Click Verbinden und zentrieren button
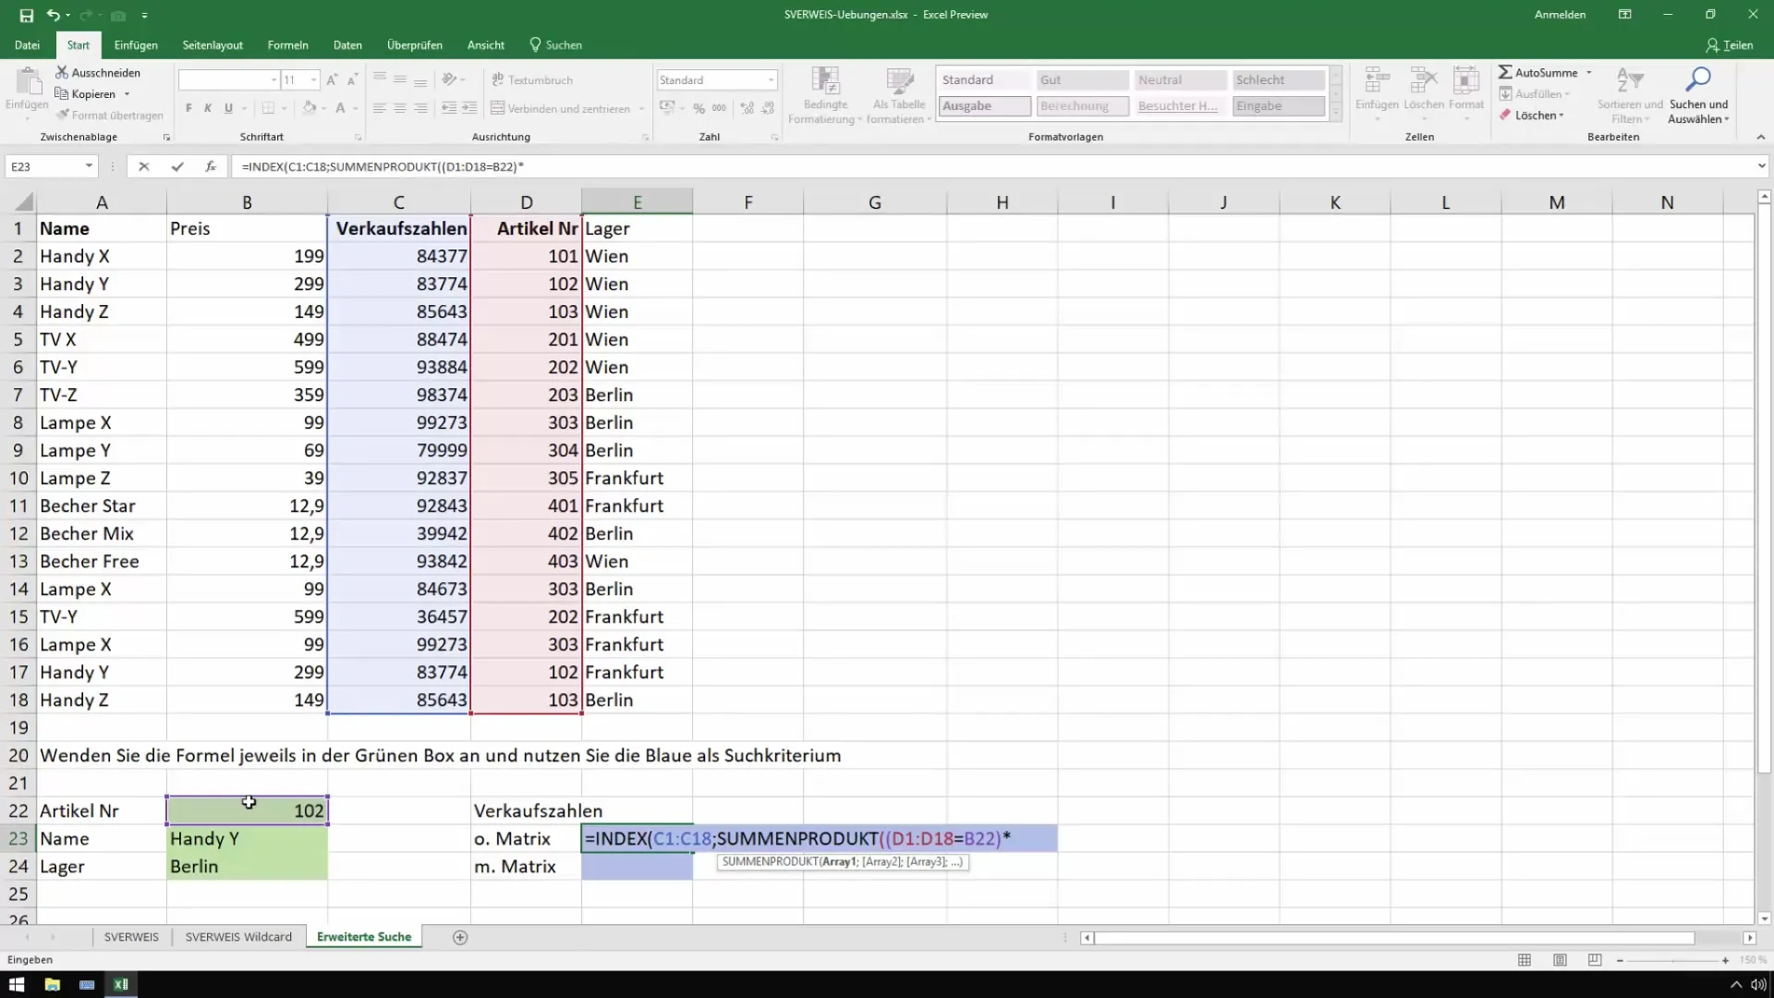The image size is (1774, 998). (x=560, y=108)
